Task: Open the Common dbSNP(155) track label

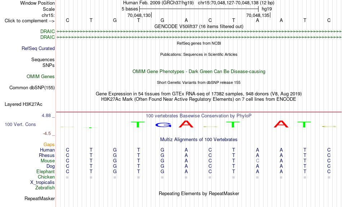Action: [x=32, y=88]
